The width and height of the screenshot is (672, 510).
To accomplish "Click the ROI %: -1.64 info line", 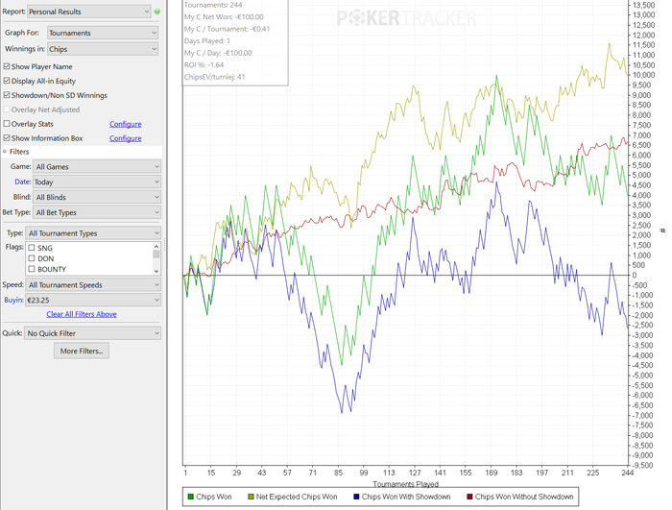I will click(204, 64).
